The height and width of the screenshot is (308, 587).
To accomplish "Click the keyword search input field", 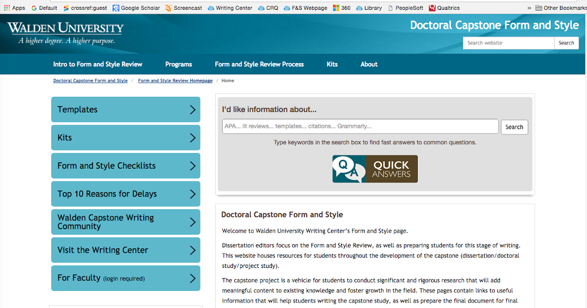I will coord(360,126).
